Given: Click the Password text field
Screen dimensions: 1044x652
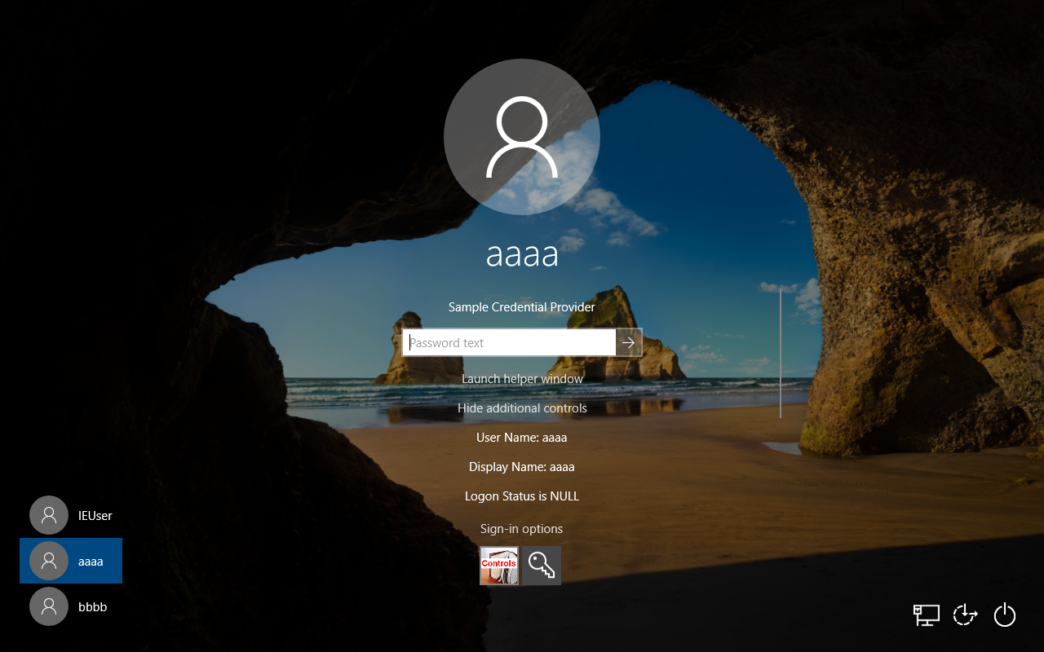Looking at the screenshot, I should (x=509, y=342).
